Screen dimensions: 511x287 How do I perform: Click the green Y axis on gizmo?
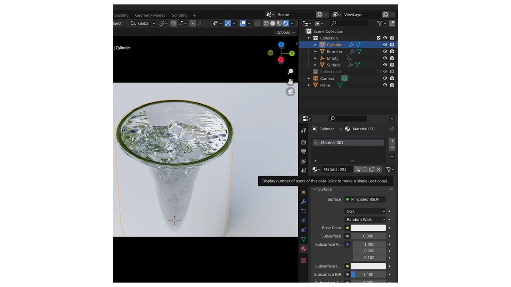(292, 53)
